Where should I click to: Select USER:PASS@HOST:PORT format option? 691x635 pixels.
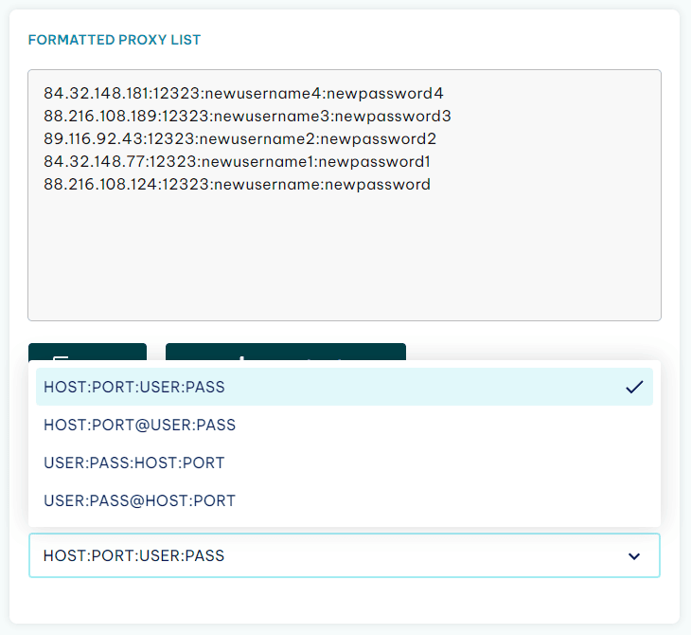tap(345, 500)
